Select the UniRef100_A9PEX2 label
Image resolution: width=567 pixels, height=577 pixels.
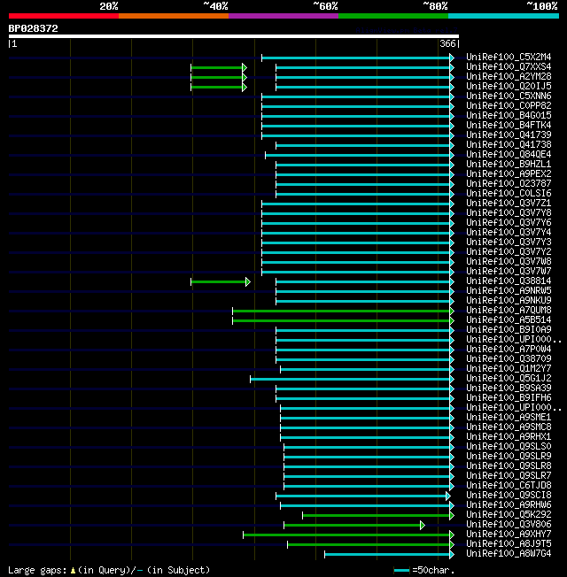coord(509,173)
